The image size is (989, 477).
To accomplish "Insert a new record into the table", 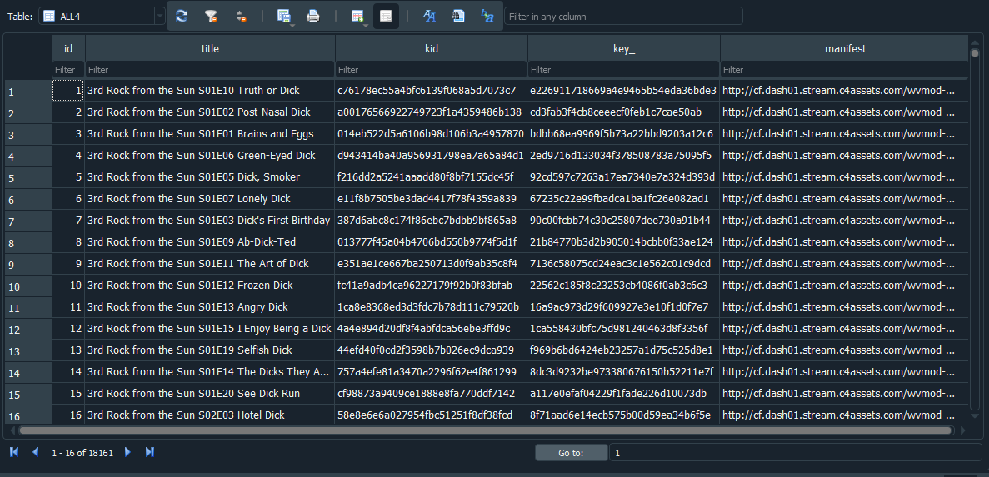I will point(357,17).
